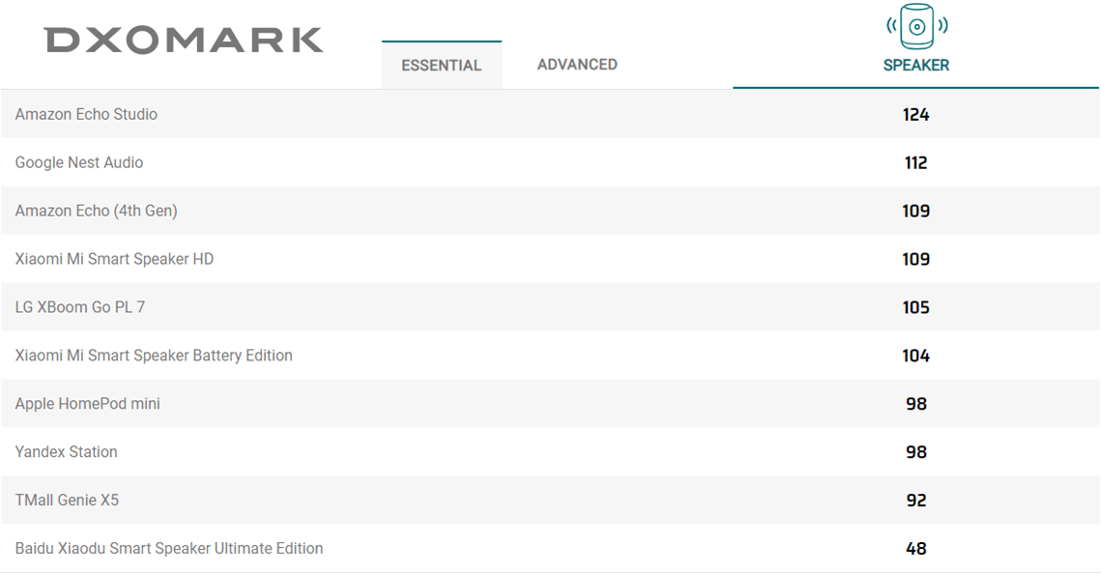The image size is (1101, 573).
Task: Select the speaker icon above SPEAKER label
Action: pos(916,27)
